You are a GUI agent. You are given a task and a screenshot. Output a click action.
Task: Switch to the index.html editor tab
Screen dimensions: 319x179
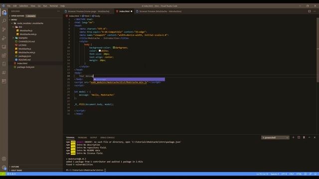point(124,11)
